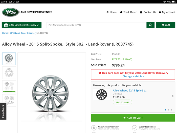Click the garage icon in vehicle selector
This screenshot has height=133, width=177.
[x=6, y=25]
